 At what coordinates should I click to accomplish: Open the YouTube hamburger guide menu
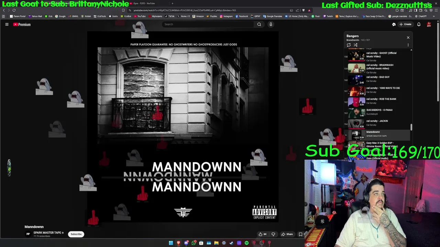coord(7,24)
